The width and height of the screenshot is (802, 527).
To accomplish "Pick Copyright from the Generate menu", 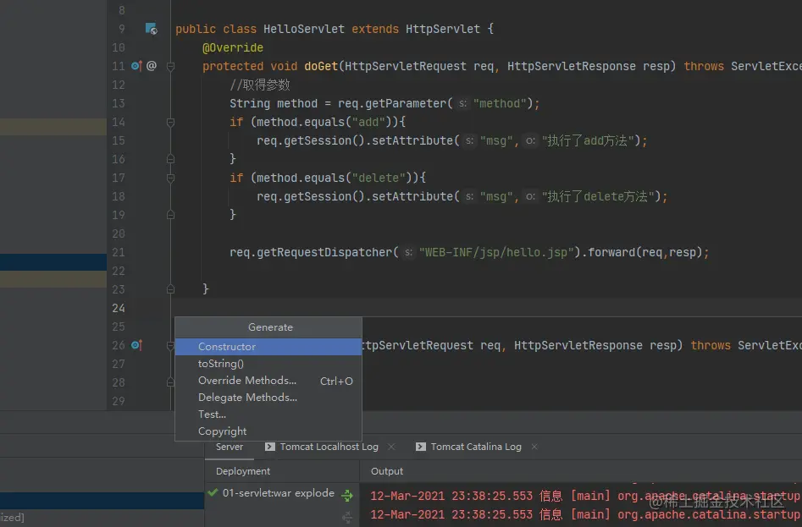I will coord(268,431).
